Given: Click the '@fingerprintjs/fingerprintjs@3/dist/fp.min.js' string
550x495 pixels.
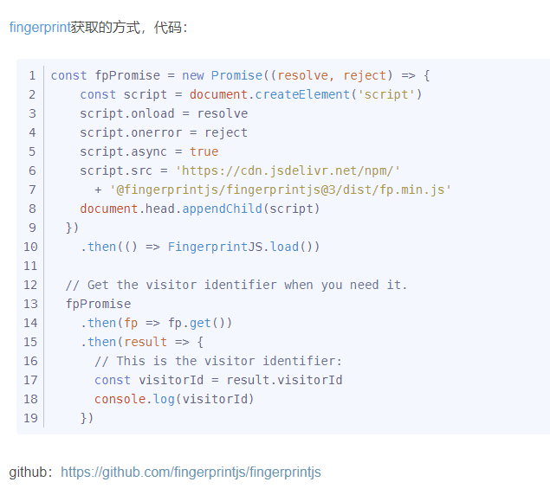Looking at the screenshot, I should point(280,190).
